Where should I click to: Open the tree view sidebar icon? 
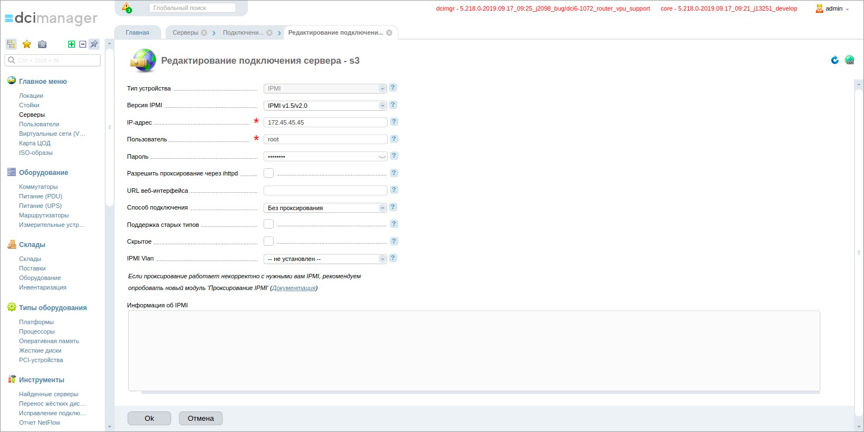11,44
